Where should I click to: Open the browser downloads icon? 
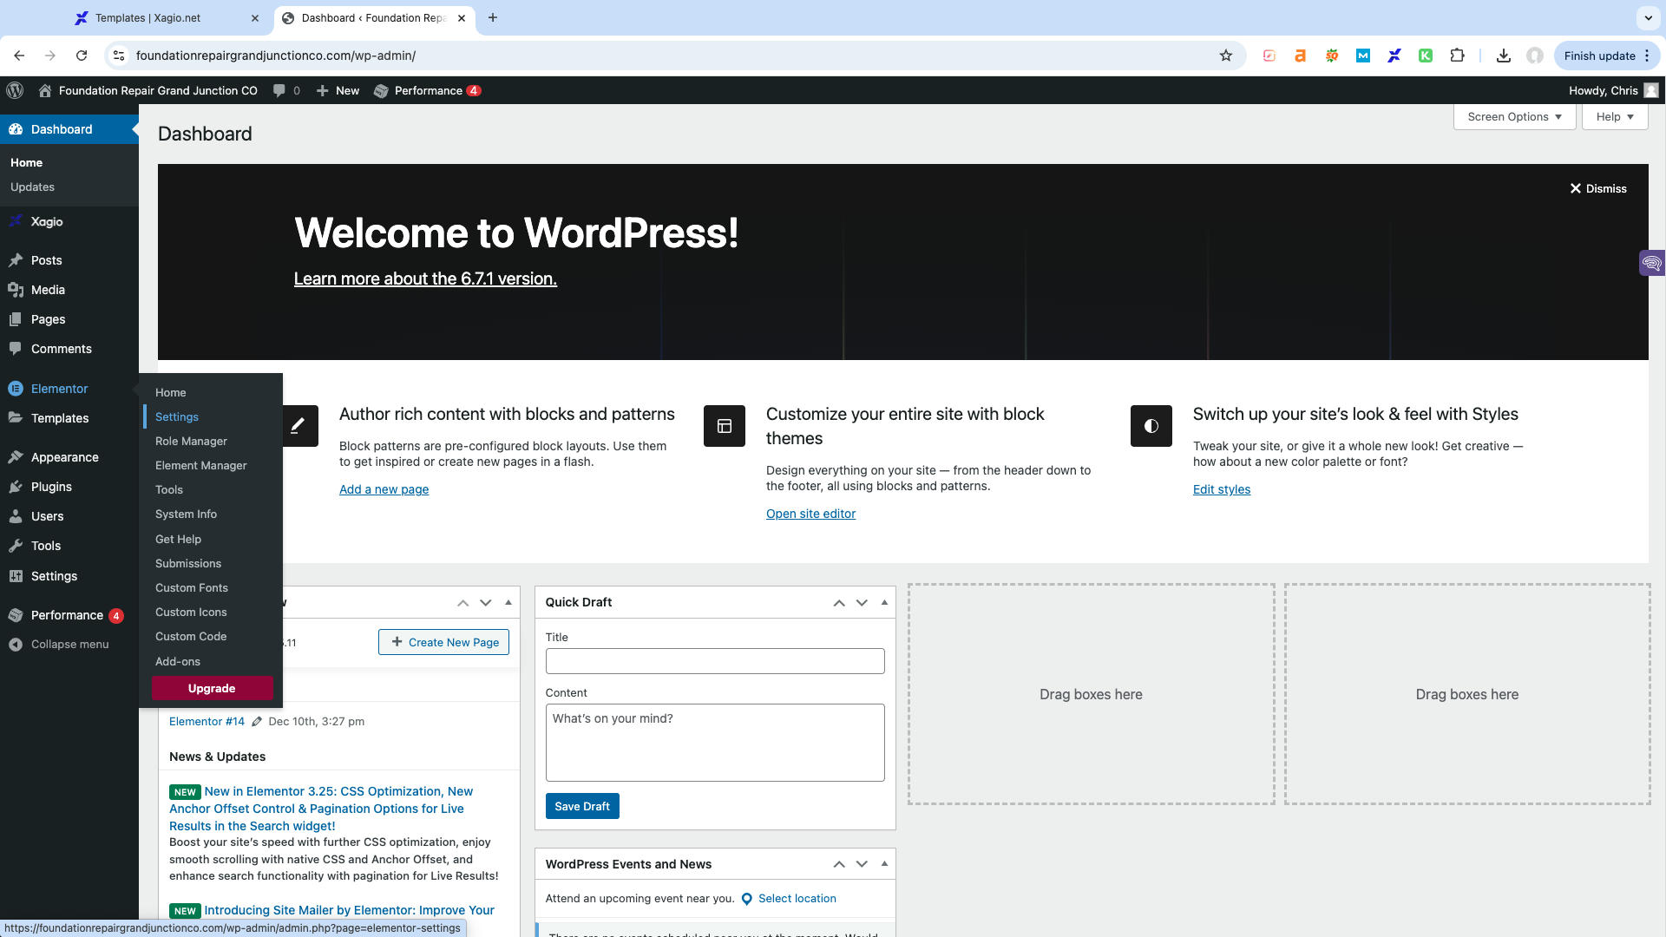1504,56
